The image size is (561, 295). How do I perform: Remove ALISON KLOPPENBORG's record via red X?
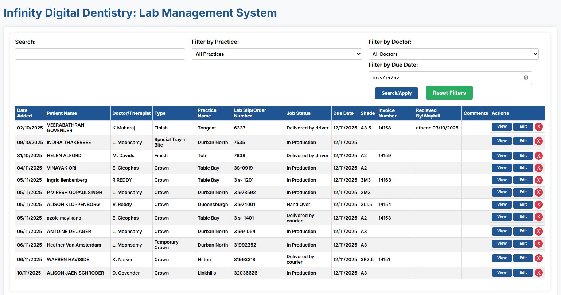pos(539,205)
